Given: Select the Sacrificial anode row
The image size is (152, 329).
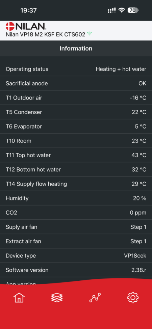Looking at the screenshot, I should click(x=76, y=83).
